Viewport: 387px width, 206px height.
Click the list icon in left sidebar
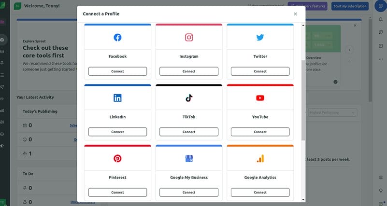click(x=2, y=75)
